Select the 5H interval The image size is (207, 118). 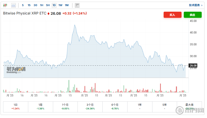click(48, 5)
